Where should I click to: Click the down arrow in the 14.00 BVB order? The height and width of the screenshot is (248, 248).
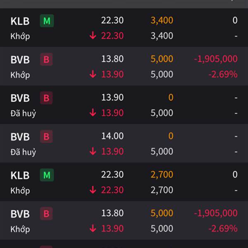pyautogui.click(x=93, y=151)
